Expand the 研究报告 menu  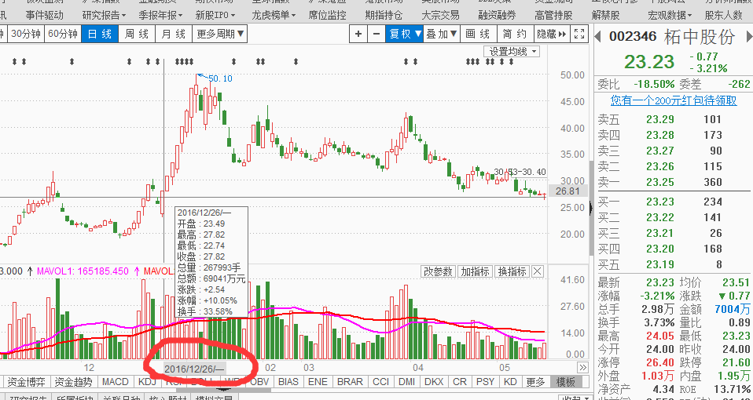104,15
